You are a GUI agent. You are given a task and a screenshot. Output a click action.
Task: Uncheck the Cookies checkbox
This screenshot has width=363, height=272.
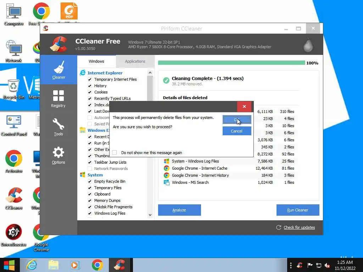point(90,92)
